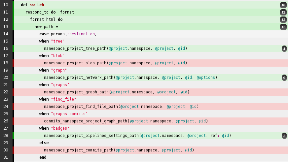Image resolution: width=288 pixels, height=162 pixels.
Task: Click the when "blob" branch
Action: (52, 55)
